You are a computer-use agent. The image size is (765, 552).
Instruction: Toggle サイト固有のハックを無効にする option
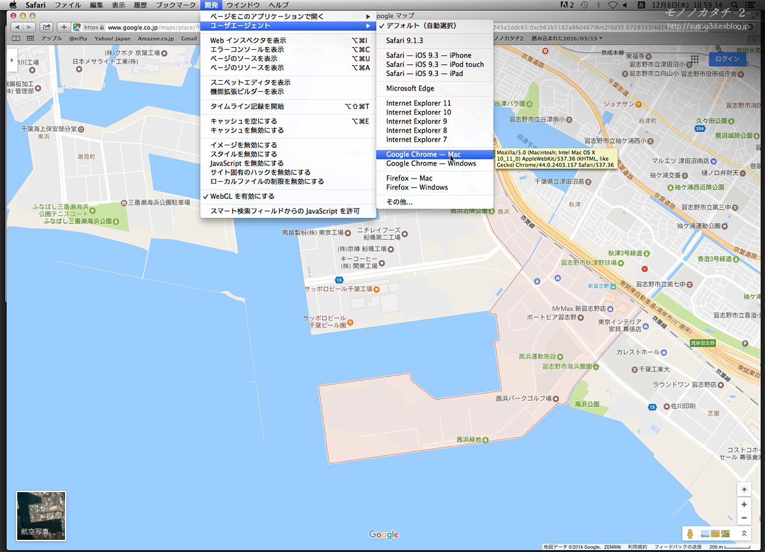(x=288, y=172)
